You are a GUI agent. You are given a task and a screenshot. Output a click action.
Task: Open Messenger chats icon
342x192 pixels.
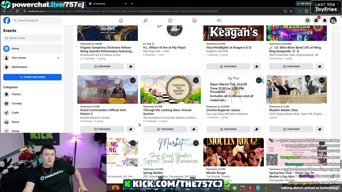click(x=316, y=21)
